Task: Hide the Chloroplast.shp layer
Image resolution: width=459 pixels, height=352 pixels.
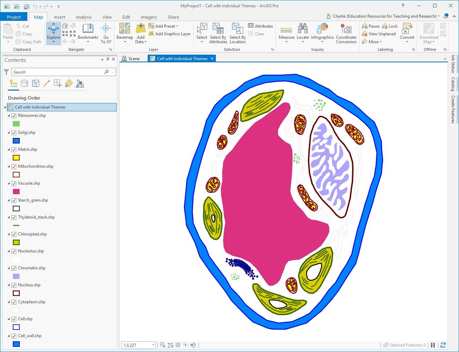Action: [14, 234]
